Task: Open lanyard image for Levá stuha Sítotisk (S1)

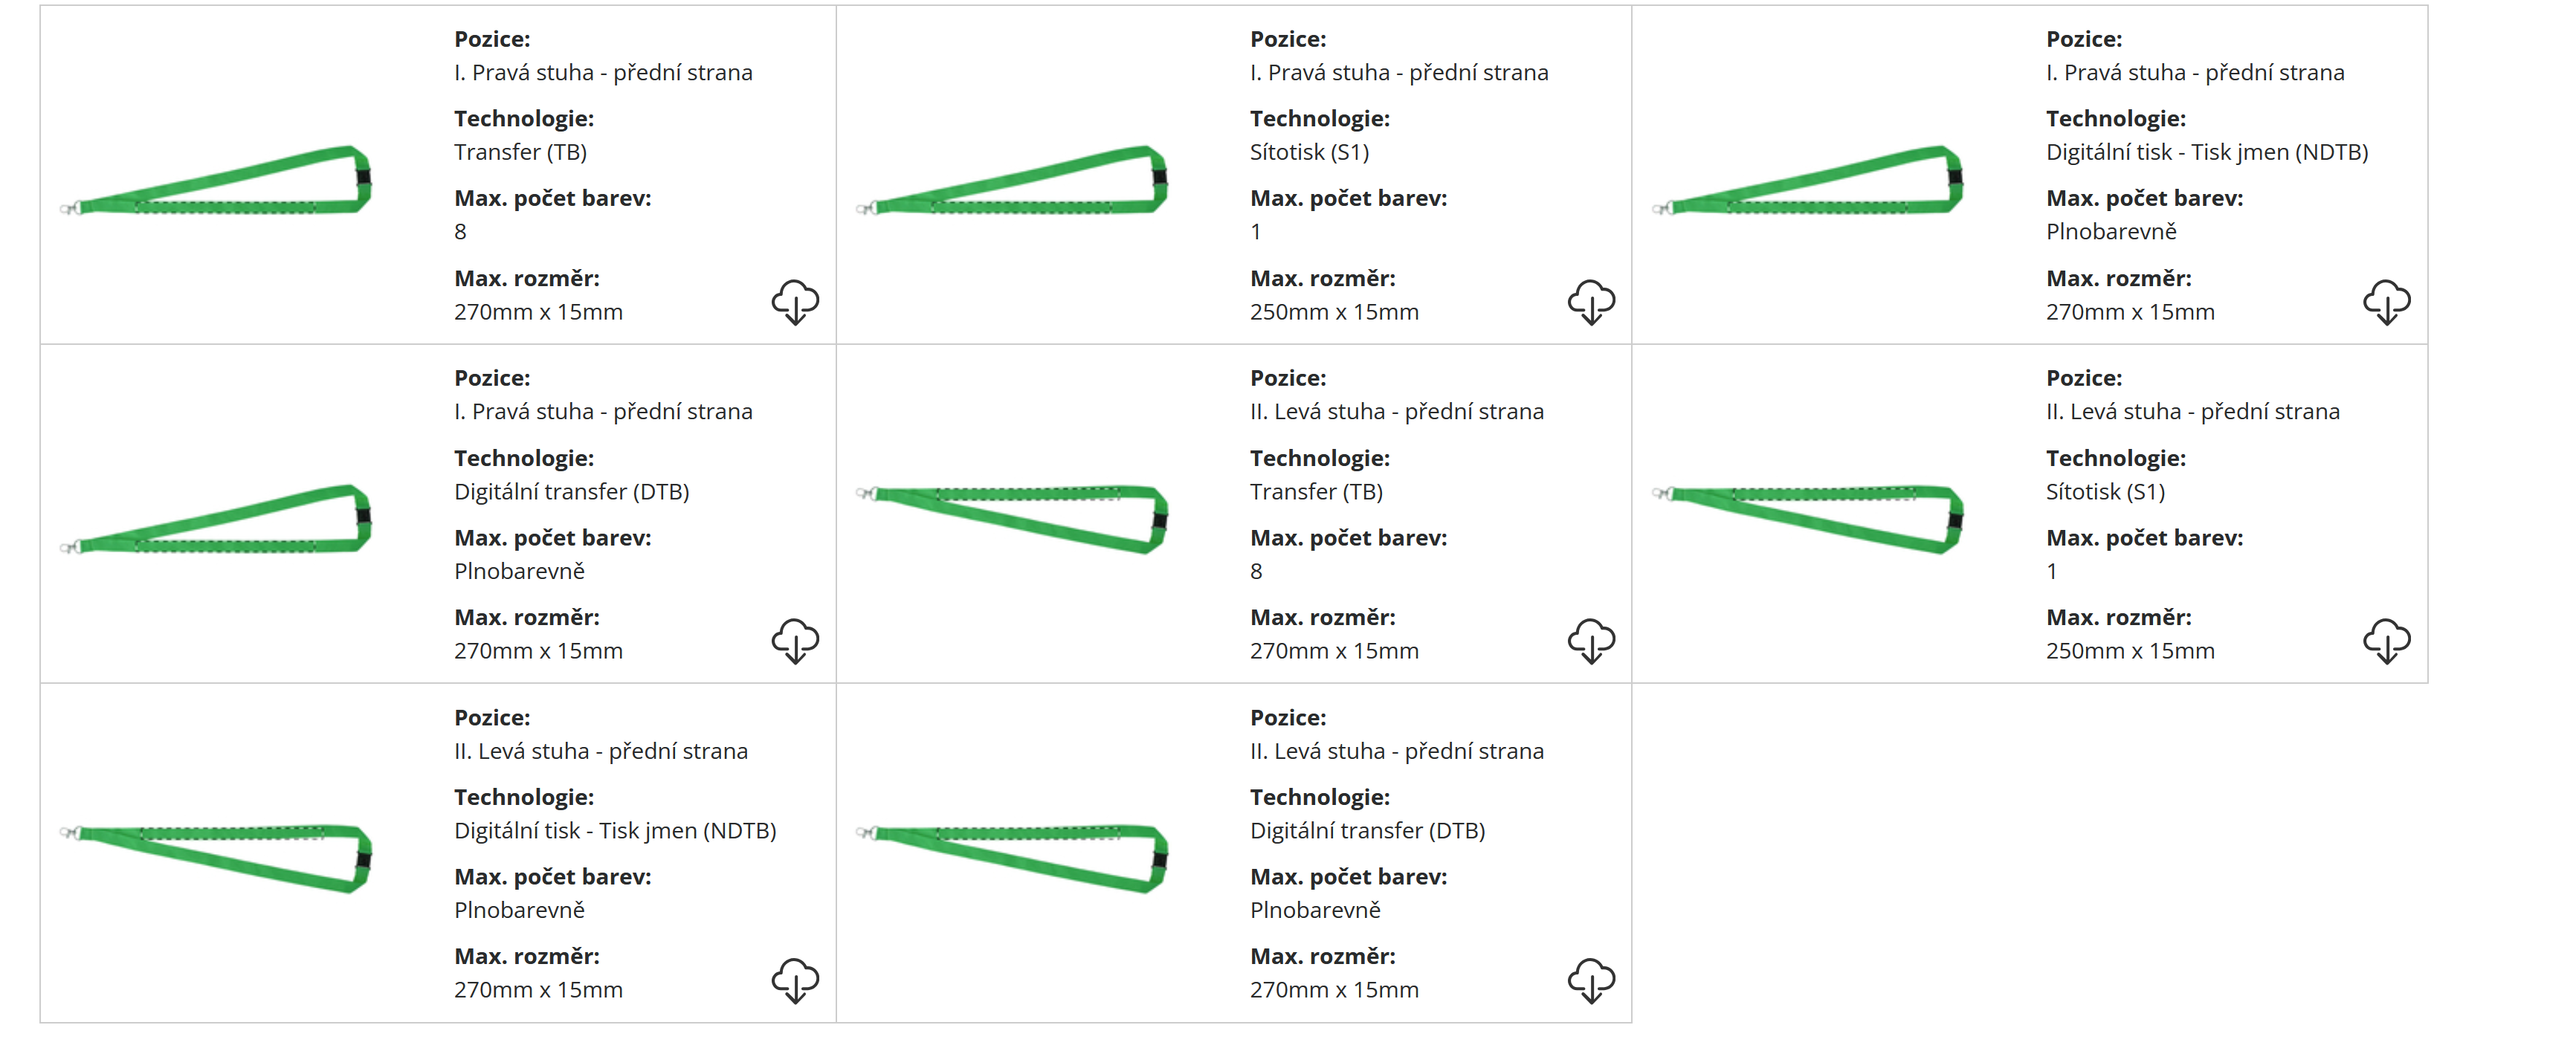Action: (x=1808, y=520)
